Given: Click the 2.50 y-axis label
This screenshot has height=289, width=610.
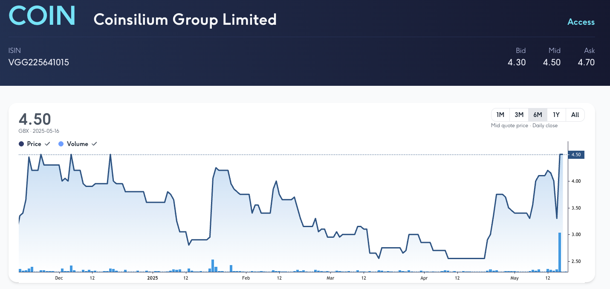Looking at the screenshot, I should [x=575, y=261].
